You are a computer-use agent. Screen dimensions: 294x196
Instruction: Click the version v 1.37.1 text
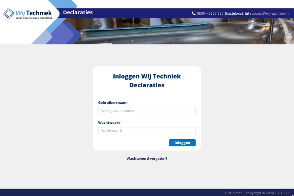(284, 193)
